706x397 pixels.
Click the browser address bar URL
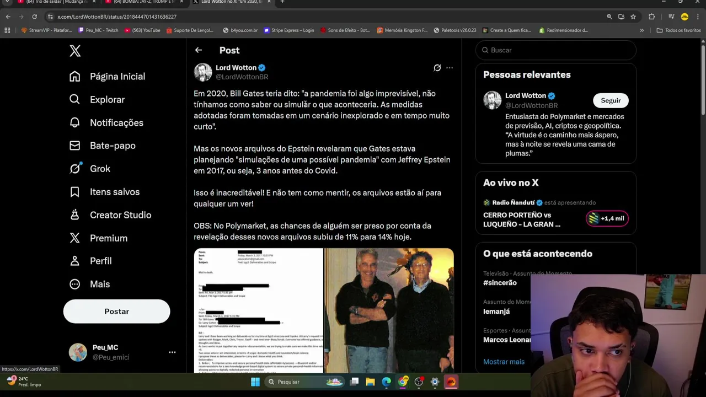point(117,17)
